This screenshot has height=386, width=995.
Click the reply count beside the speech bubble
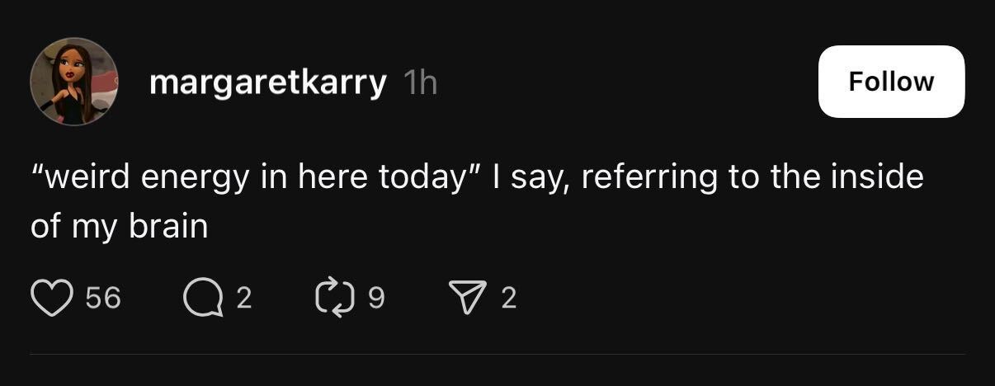pos(243,298)
